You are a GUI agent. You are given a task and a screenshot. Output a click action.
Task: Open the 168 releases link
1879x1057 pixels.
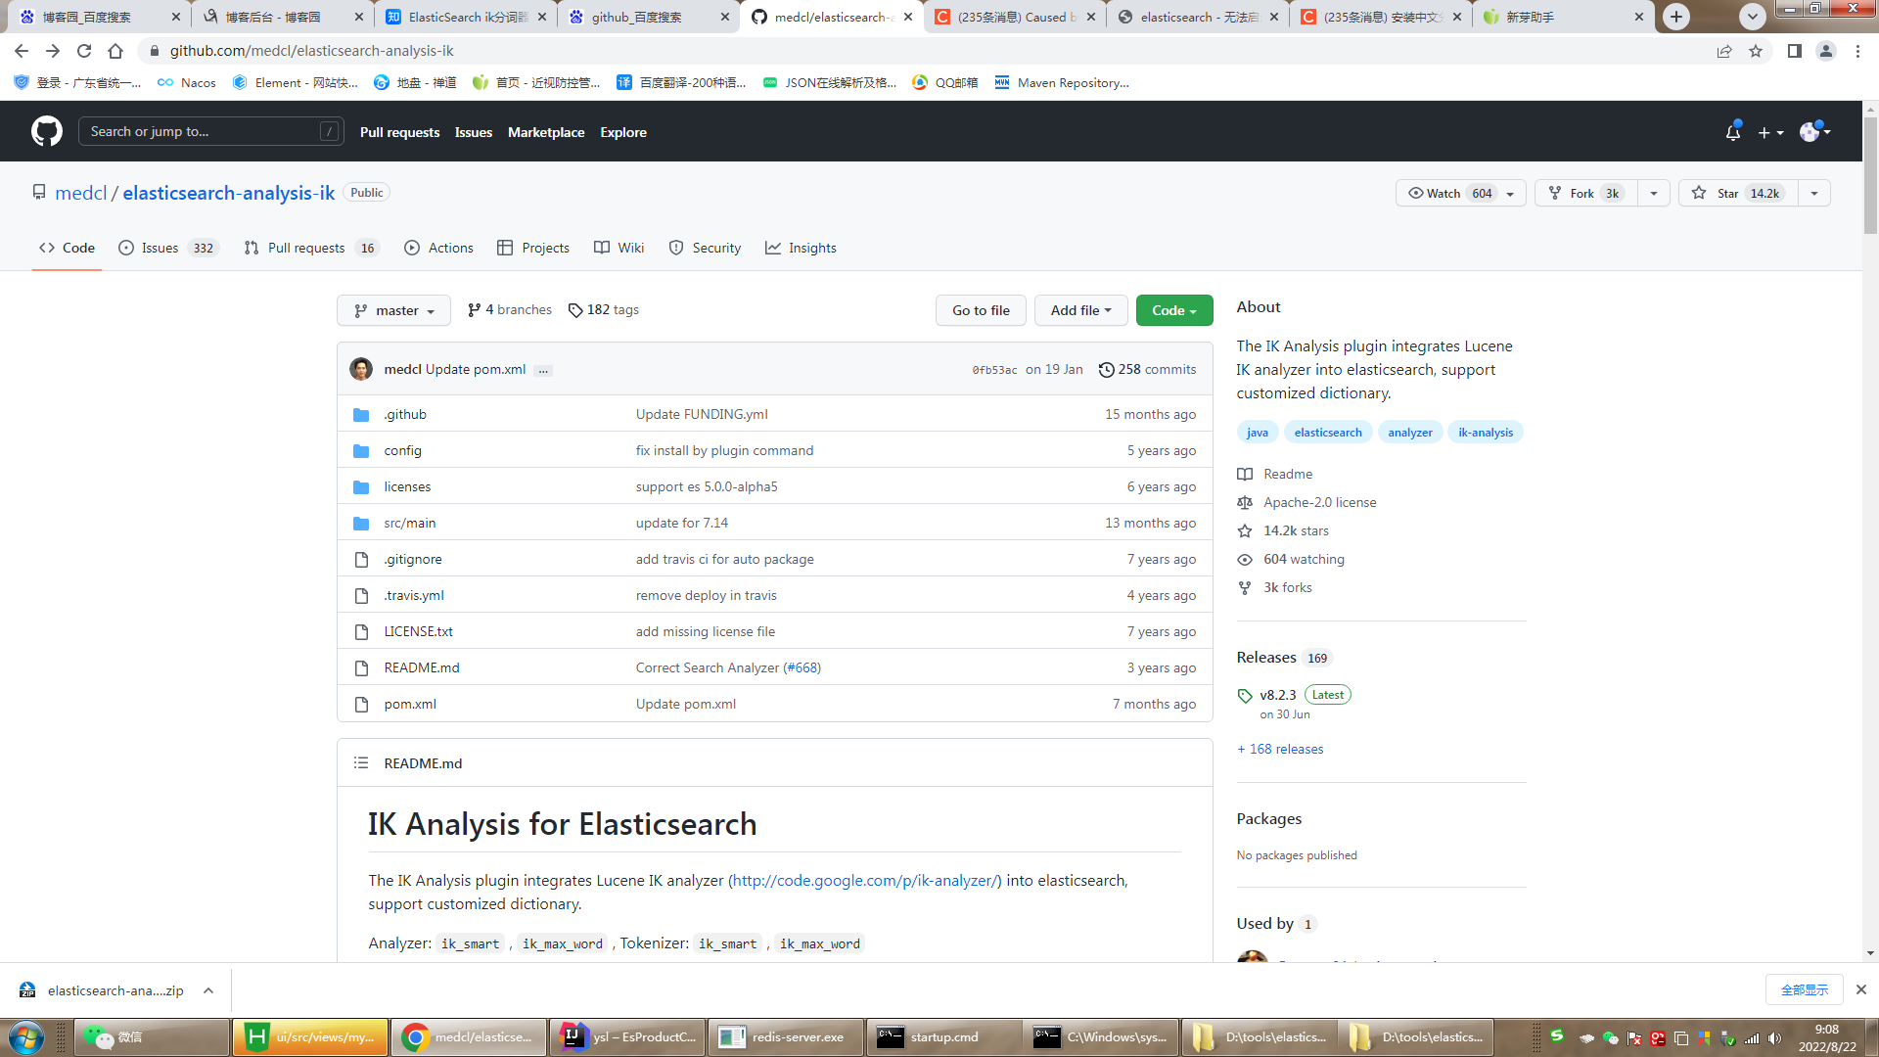1280,750
